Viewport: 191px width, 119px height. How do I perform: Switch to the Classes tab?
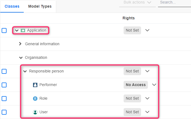tap(12, 6)
